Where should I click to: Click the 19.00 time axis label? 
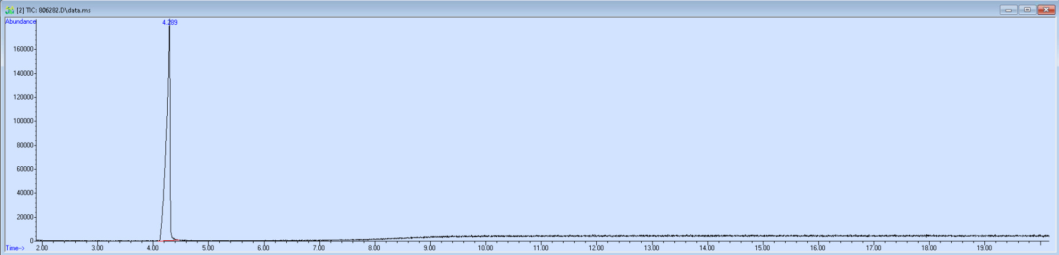tap(984, 248)
